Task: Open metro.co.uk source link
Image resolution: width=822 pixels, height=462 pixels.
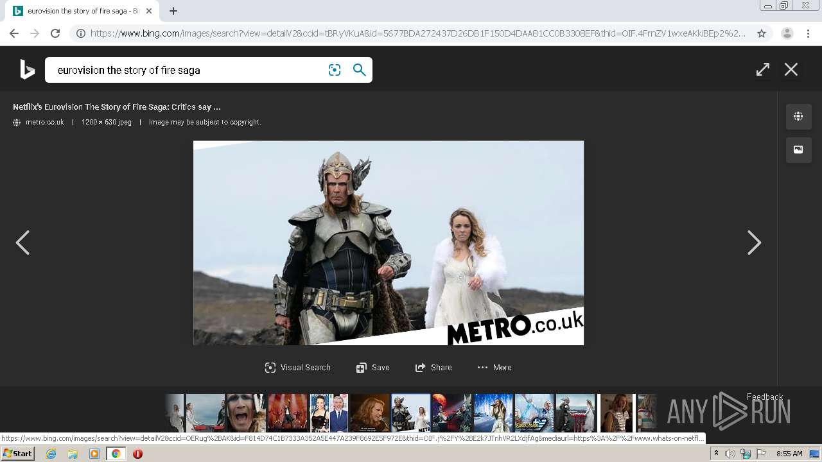Action: coord(45,122)
